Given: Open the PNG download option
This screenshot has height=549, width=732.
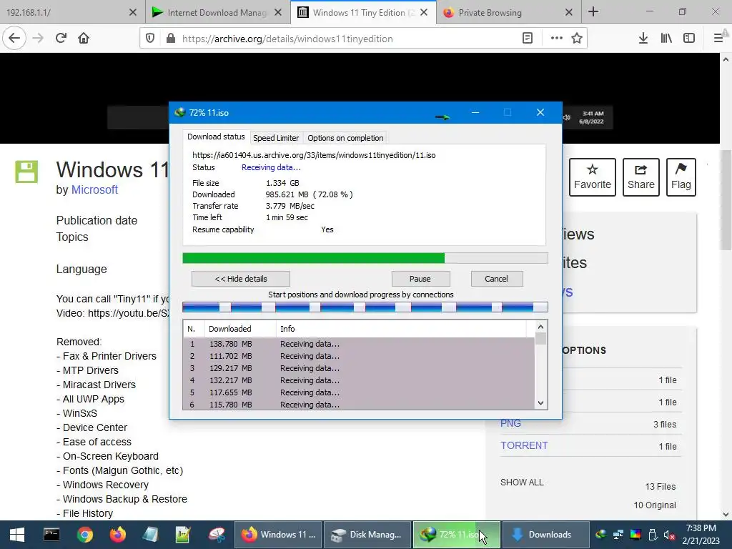Looking at the screenshot, I should [x=510, y=423].
